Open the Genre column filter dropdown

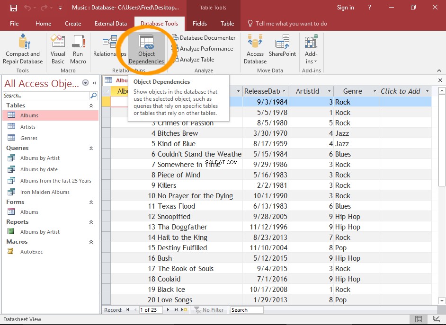(375, 91)
